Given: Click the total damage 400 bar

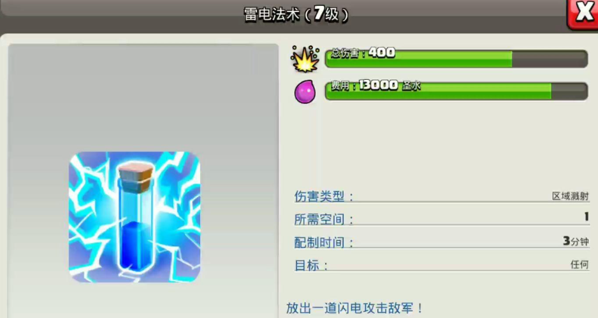Looking at the screenshot, I should [x=456, y=59].
